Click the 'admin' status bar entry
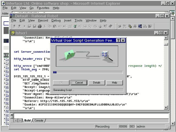The width and height of the screenshot is (176, 132). point(150,127)
